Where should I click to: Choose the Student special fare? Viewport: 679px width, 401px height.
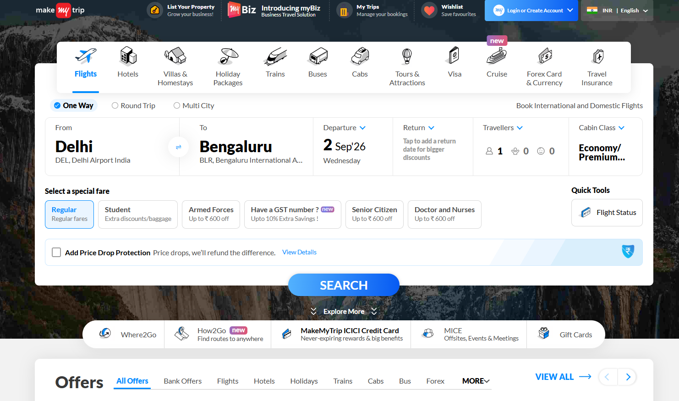click(138, 214)
